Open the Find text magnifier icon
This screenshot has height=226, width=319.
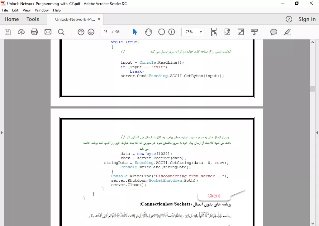tap(61, 32)
